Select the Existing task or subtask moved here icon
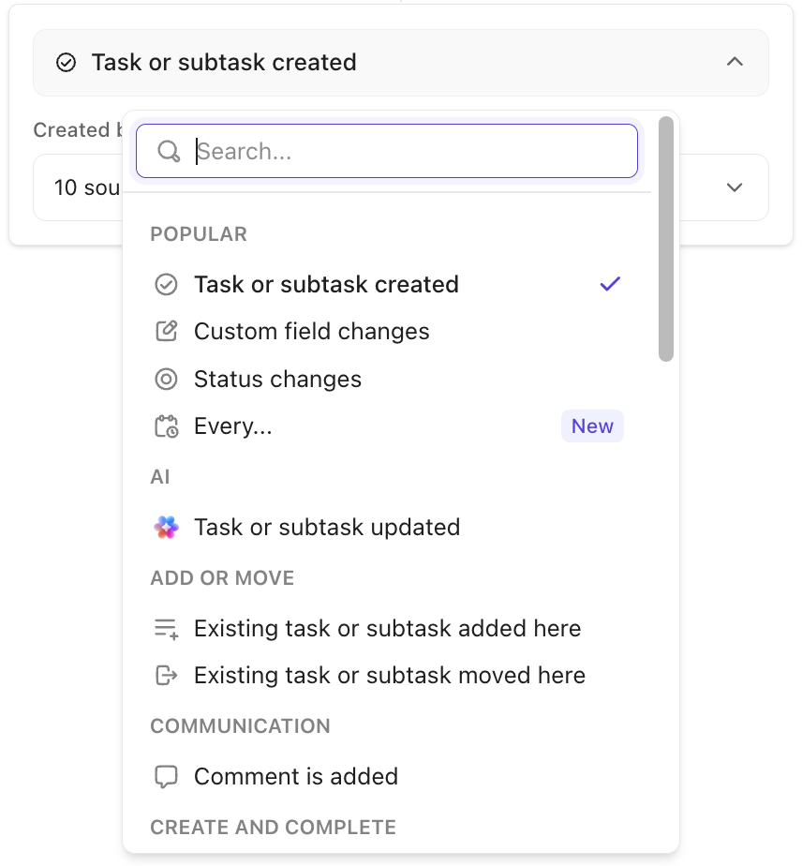 [166, 675]
